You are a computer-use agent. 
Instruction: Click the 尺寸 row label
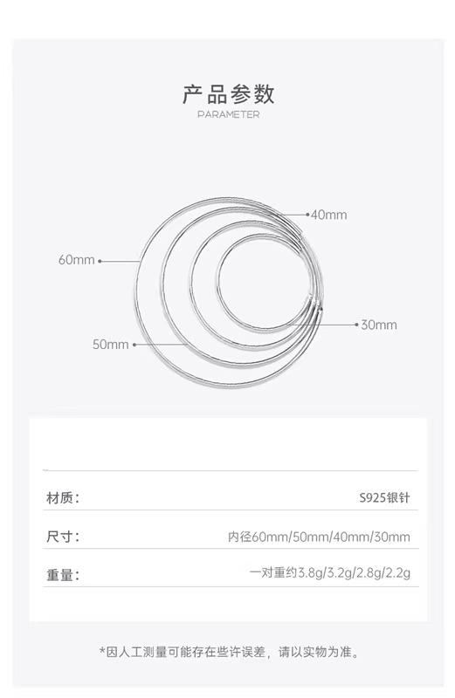coord(63,537)
